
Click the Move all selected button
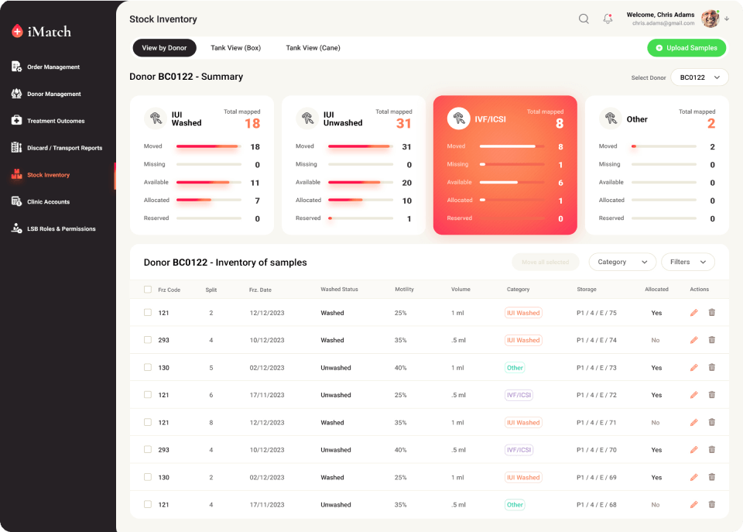click(x=546, y=262)
